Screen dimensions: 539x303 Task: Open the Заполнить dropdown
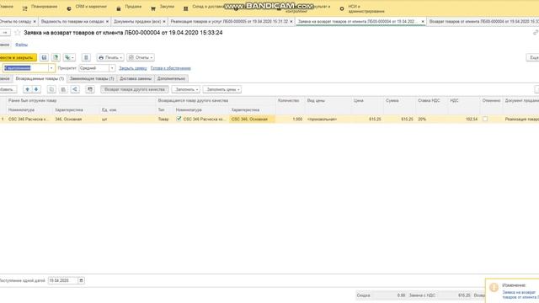click(186, 89)
